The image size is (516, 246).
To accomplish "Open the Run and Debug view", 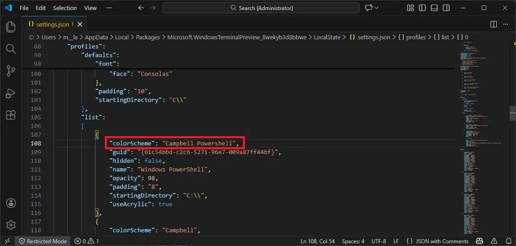I will [11, 93].
